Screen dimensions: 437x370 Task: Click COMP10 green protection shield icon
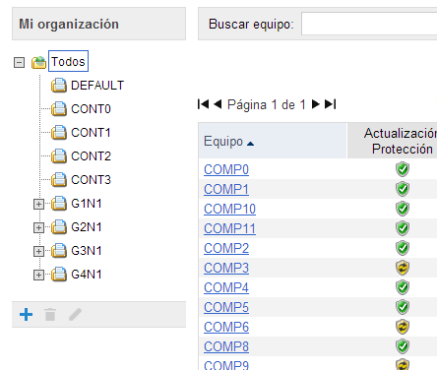[403, 209]
